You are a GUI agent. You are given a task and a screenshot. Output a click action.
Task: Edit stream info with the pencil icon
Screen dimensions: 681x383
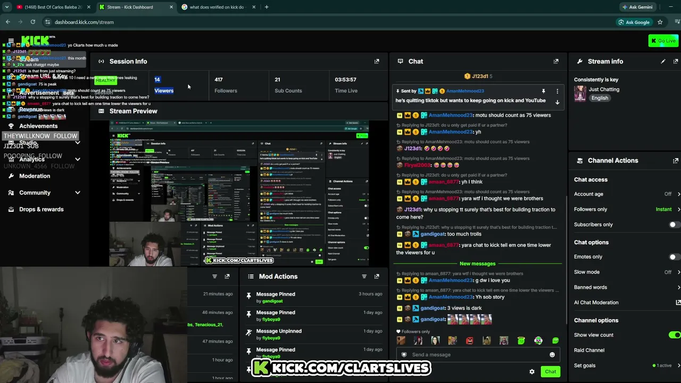(x=663, y=61)
